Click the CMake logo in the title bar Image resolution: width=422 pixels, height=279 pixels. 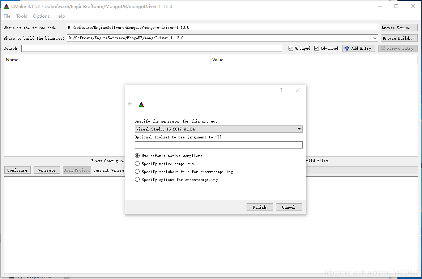point(7,6)
